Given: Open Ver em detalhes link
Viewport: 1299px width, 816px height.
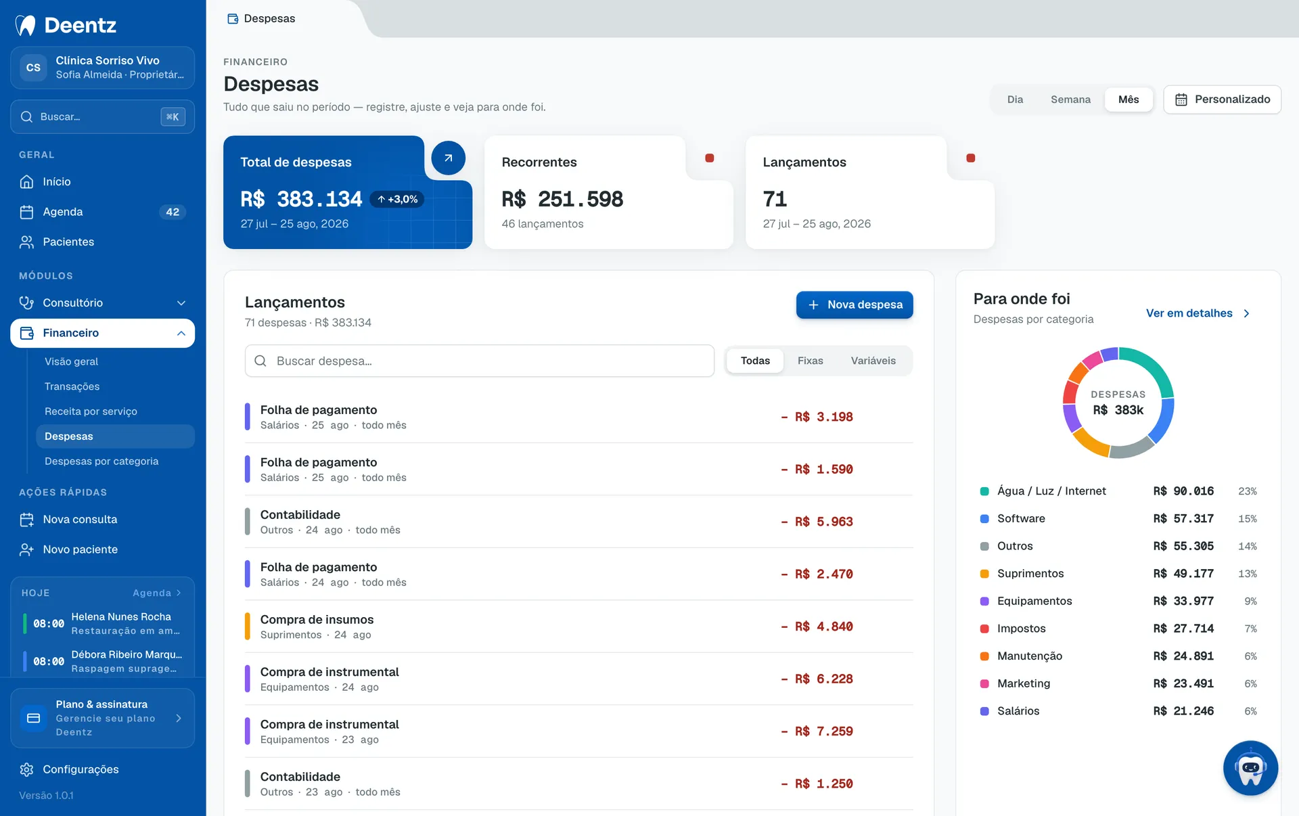Looking at the screenshot, I should (x=1198, y=313).
